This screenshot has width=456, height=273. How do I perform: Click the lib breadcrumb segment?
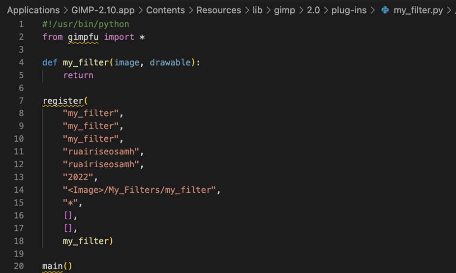tap(257, 10)
